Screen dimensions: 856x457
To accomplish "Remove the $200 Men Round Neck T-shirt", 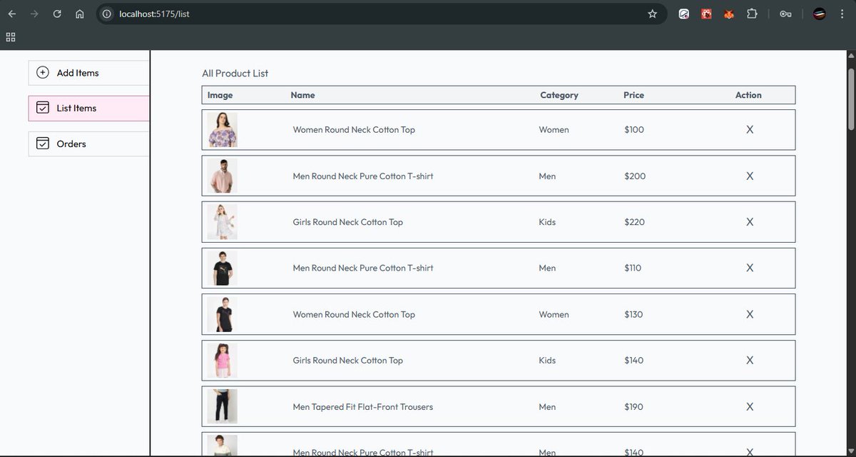I will [750, 176].
